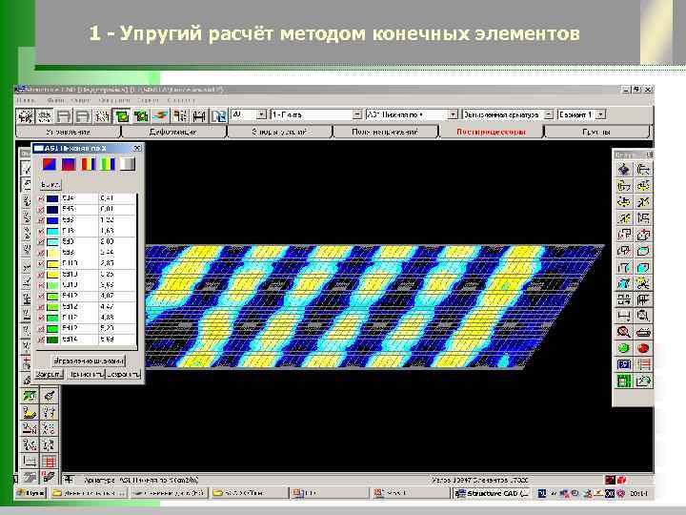Switch to the 'Группы' tab

[x=596, y=132]
